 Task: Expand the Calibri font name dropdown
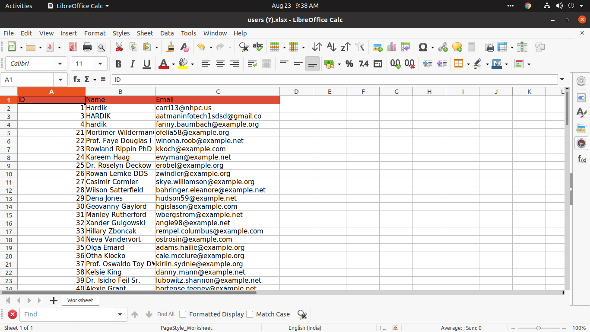click(60, 64)
